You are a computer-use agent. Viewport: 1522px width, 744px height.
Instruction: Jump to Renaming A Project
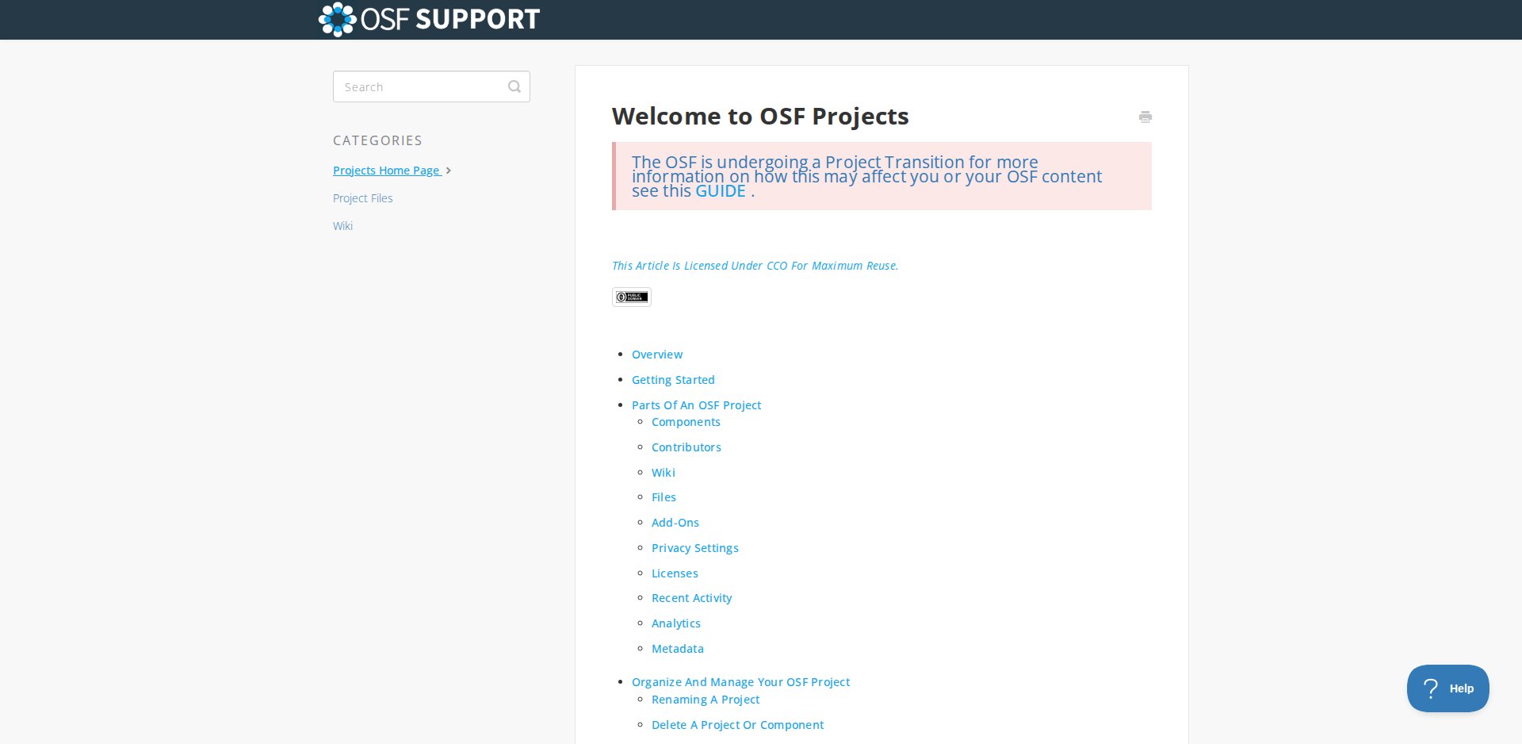(706, 700)
